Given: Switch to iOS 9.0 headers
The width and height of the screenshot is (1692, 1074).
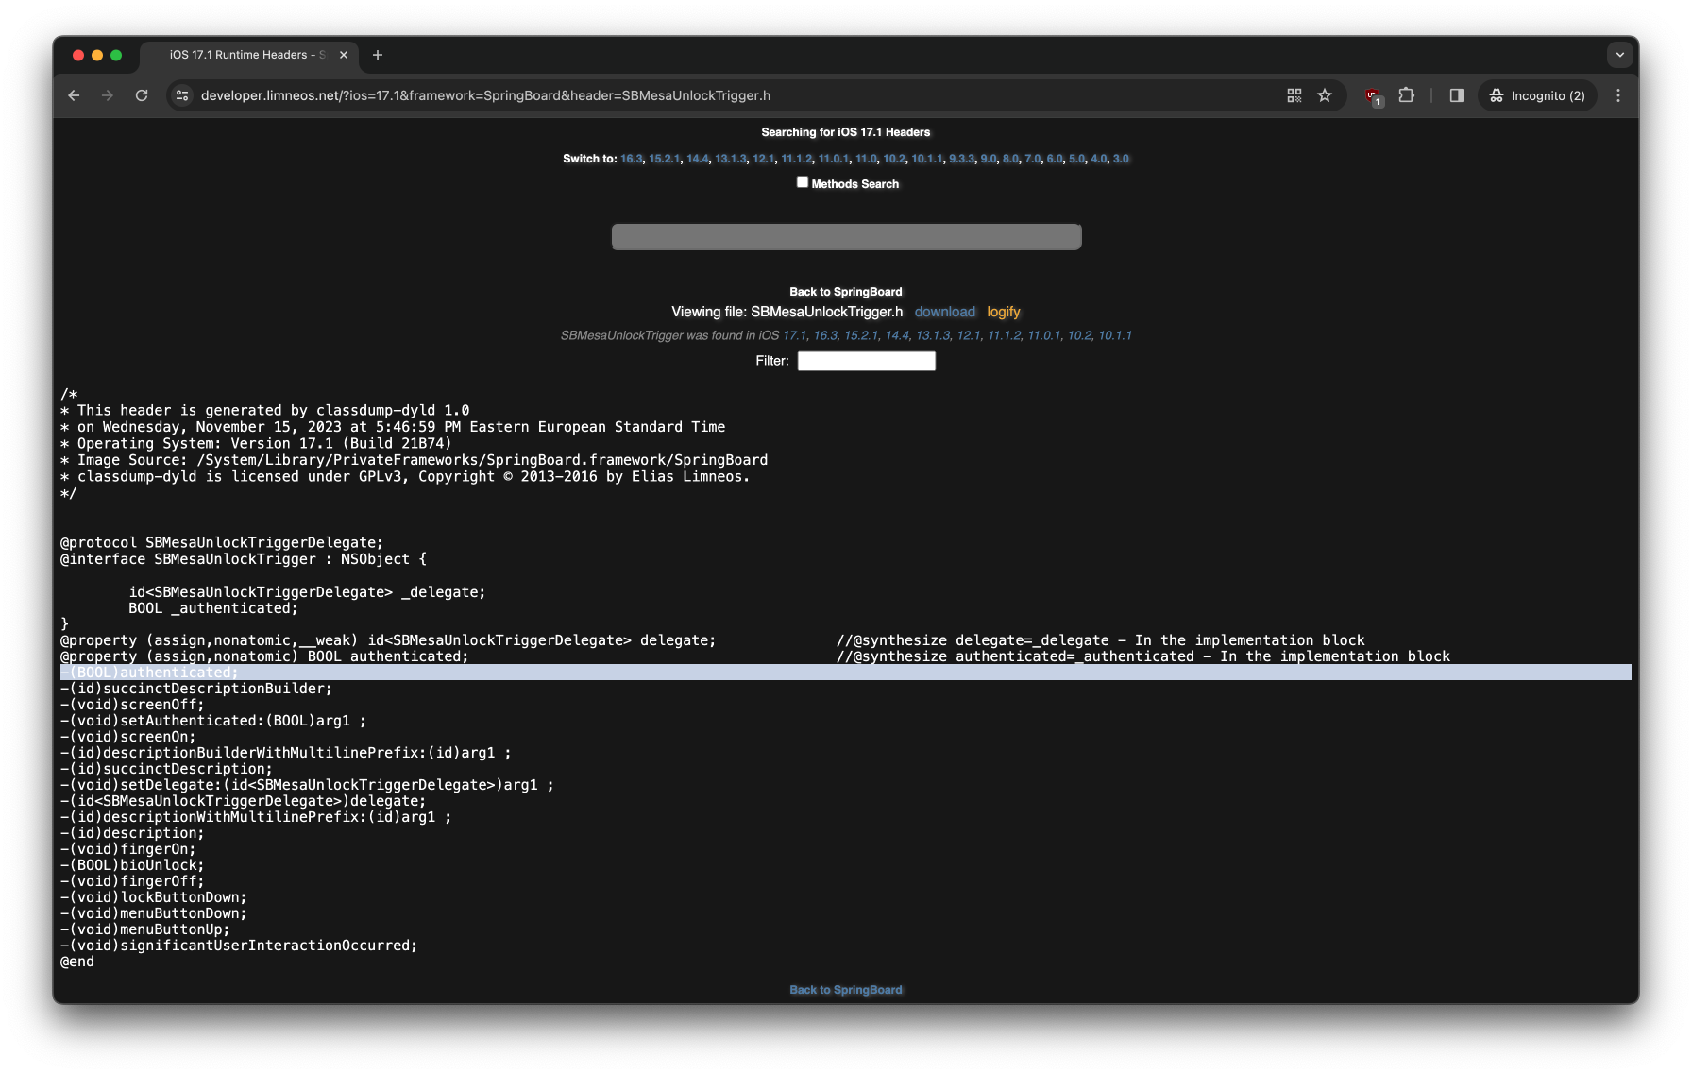Looking at the screenshot, I should [x=989, y=159].
